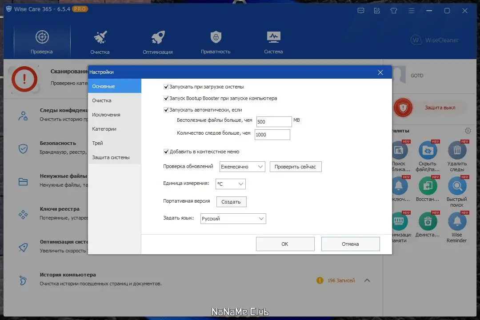Click Создать for the portable version

[x=232, y=201]
